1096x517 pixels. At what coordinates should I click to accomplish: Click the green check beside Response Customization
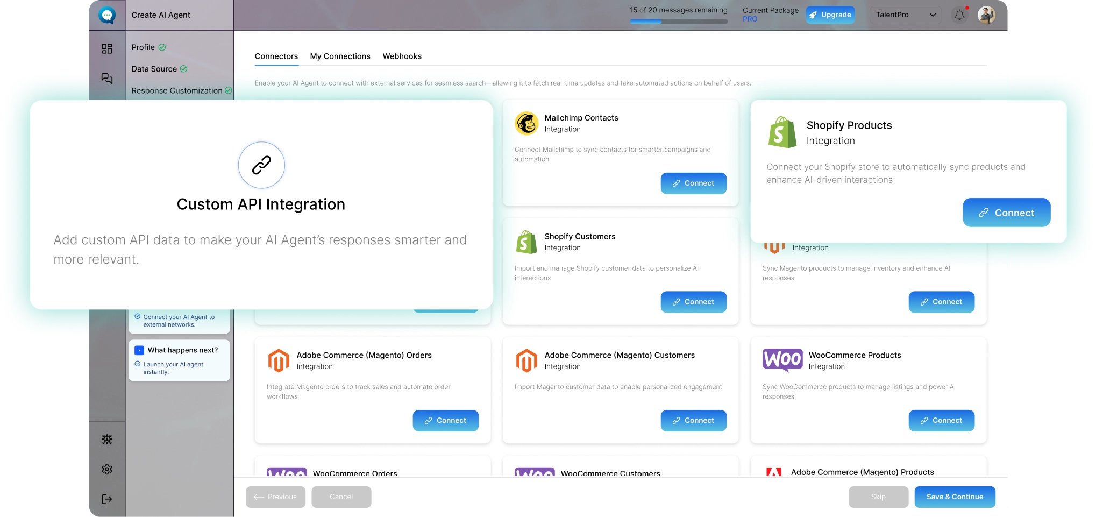[x=229, y=90]
